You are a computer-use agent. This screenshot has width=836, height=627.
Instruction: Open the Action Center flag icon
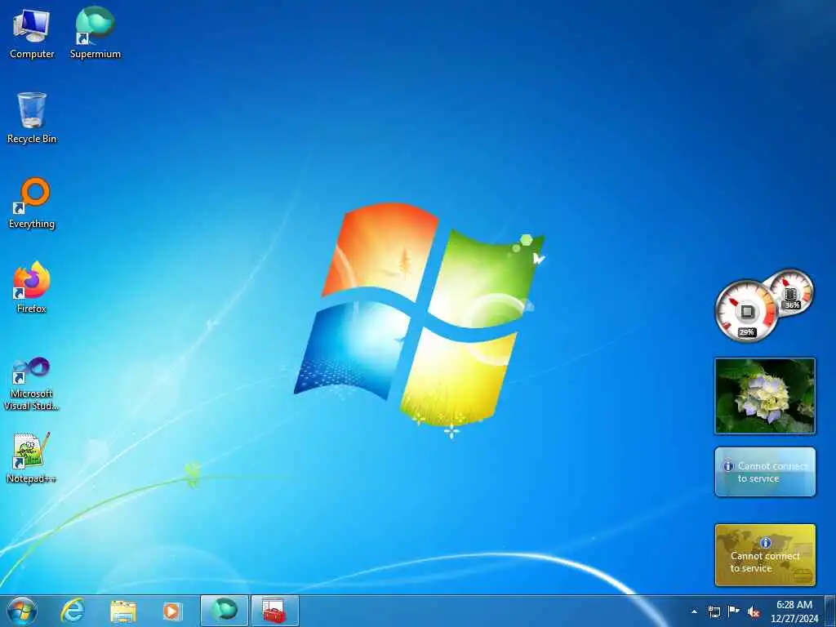734,611
